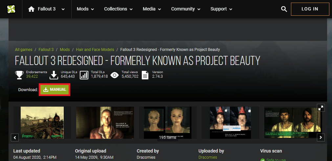Image resolution: width=332 pixels, height=161 pixels.
Task: Click the house icon beside Fallout 3
Action: (31, 9)
